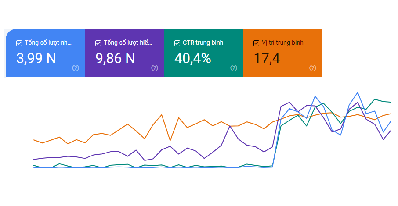Click help icon on CTR trung bình card
This screenshot has width=398, height=206.
pyautogui.click(x=234, y=68)
